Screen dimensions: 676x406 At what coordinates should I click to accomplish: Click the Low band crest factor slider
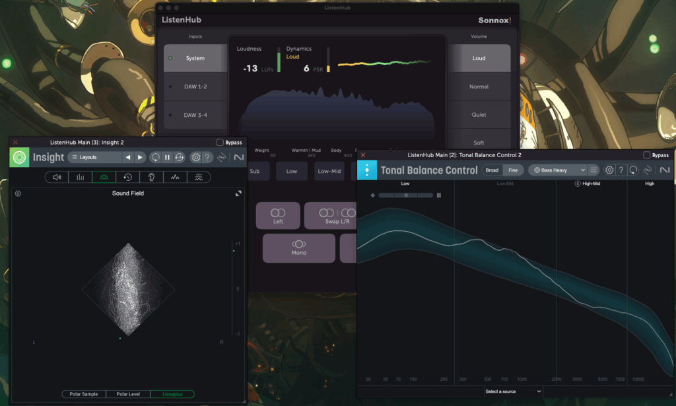(x=406, y=195)
